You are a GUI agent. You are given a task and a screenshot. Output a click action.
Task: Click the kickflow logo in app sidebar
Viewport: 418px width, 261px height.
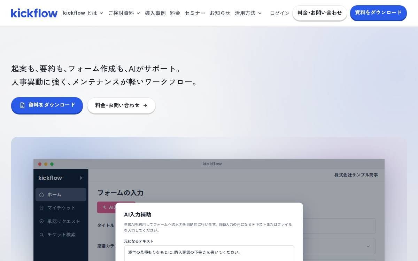click(x=50, y=178)
